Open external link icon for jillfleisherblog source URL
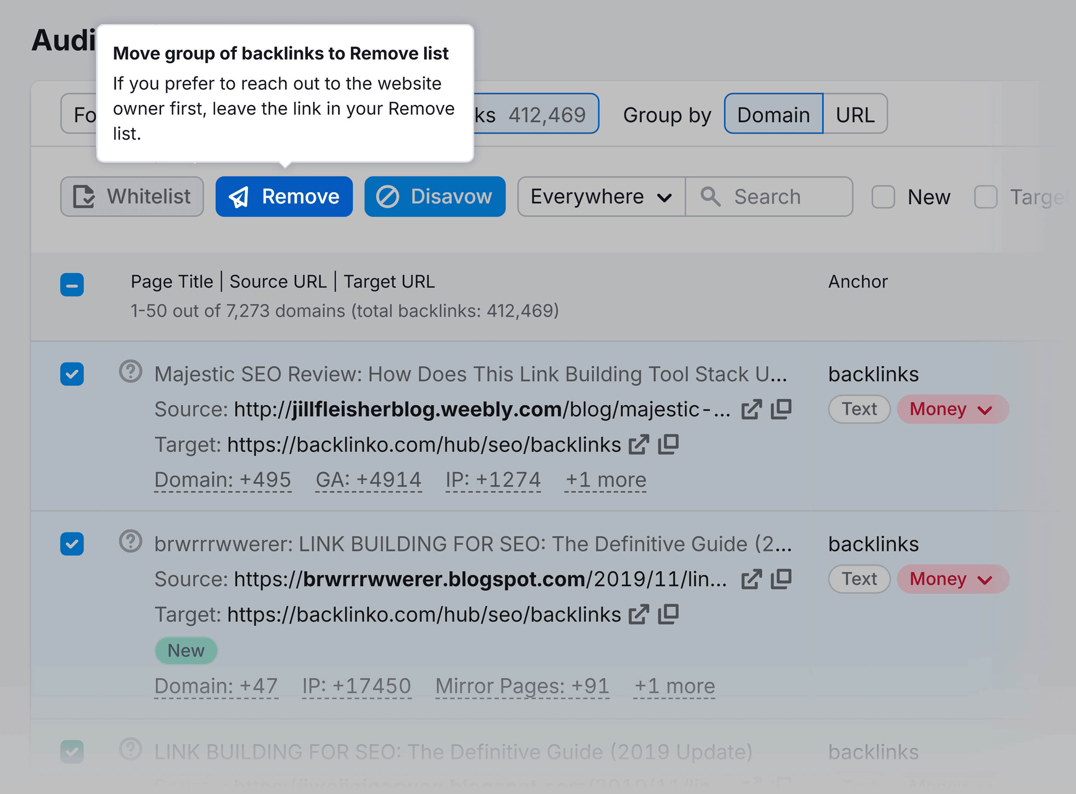The image size is (1076, 794). click(752, 409)
